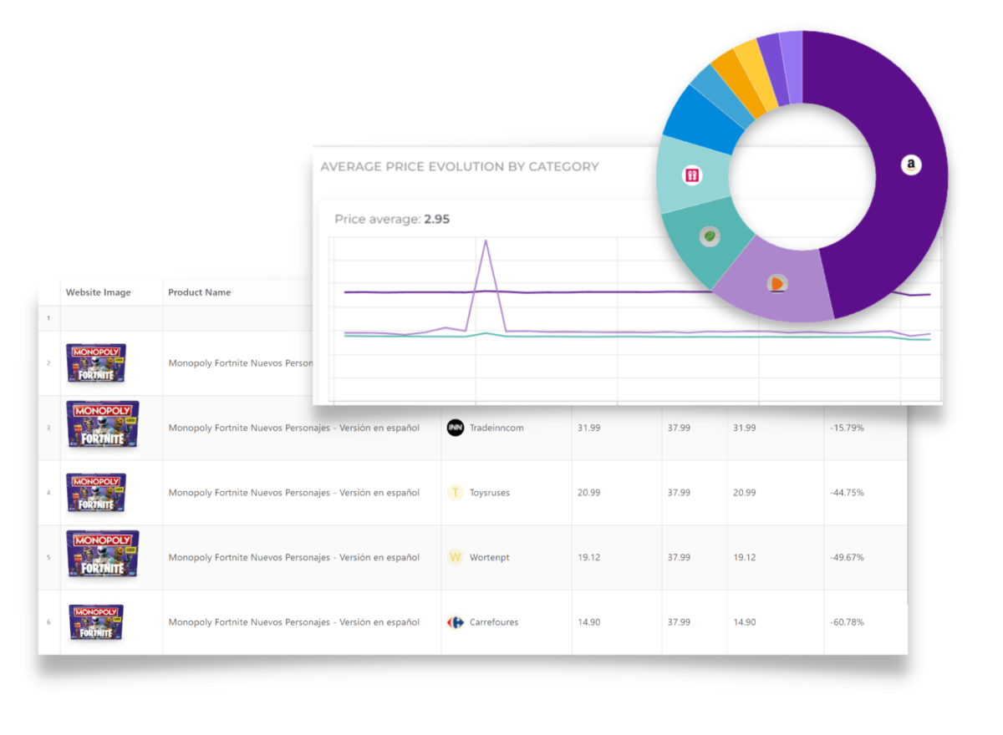
Task: Click the purple price spike on the line chart
Action: [x=486, y=241]
